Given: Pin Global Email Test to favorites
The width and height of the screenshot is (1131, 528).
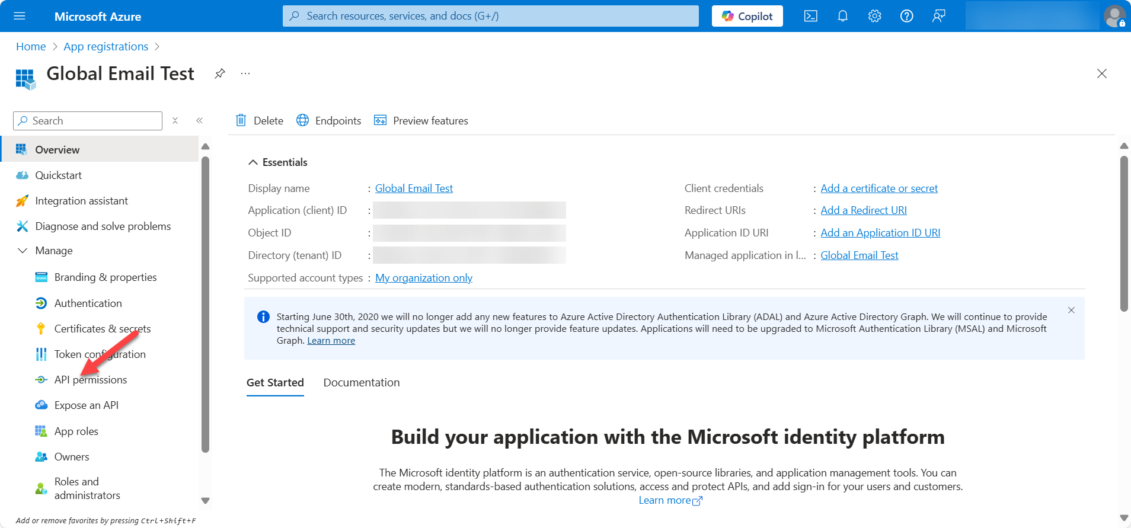Looking at the screenshot, I should pyautogui.click(x=220, y=73).
